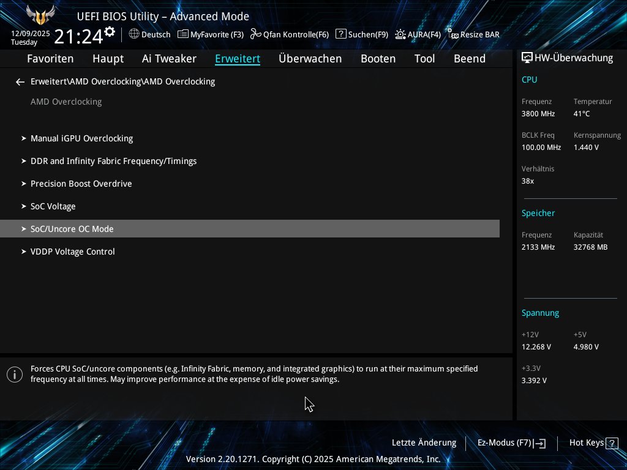Click BCLK Freq value 100.00 MHz
The image size is (627, 470).
(541, 147)
